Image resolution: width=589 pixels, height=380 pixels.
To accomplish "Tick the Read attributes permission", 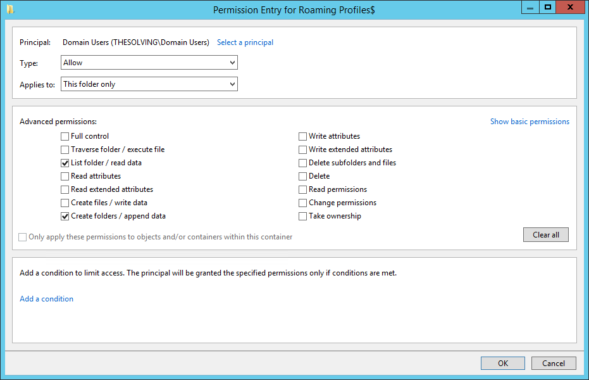I will point(65,176).
